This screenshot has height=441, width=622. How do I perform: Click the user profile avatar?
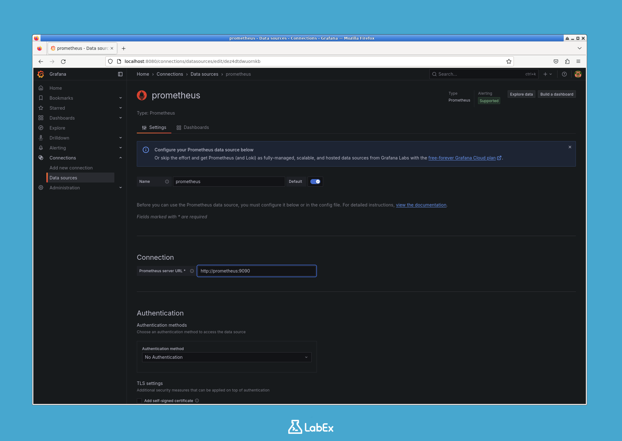[x=578, y=74]
